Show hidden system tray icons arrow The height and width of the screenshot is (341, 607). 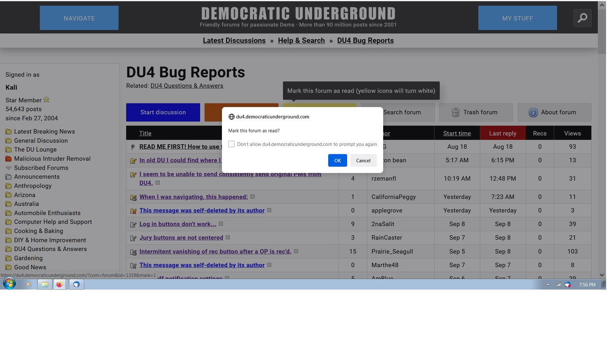tap(548, 285)
